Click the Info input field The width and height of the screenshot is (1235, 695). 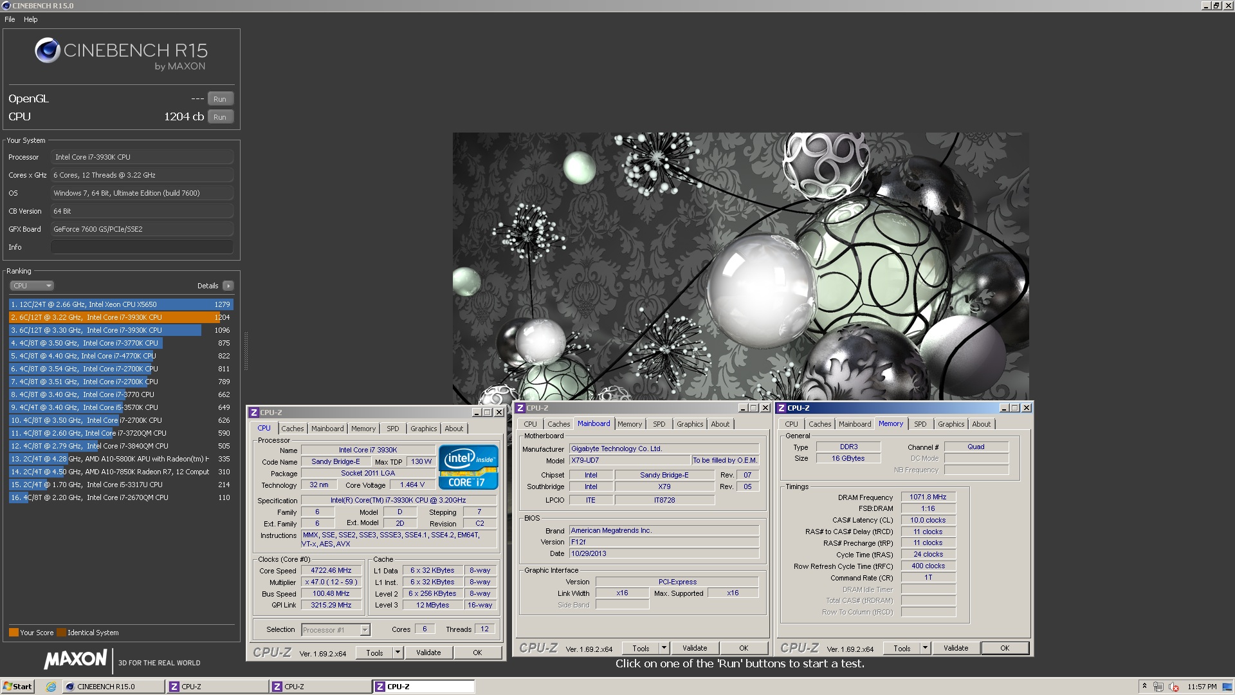142,247
